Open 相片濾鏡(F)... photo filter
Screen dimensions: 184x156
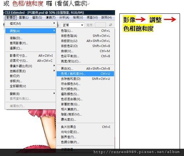click(x=85, y=109)
